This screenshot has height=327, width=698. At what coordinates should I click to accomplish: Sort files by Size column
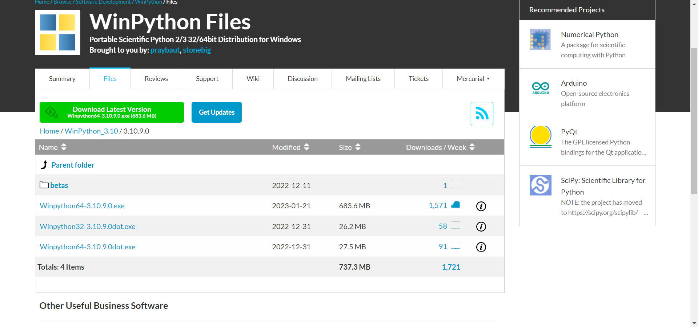pos(349,147)
